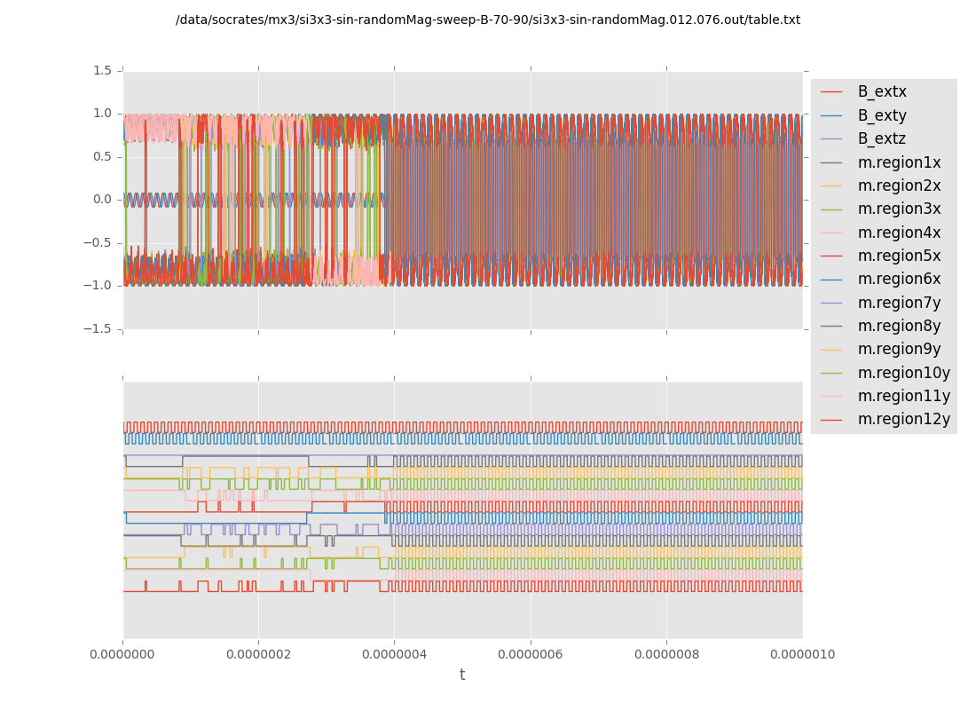
Task: Select m.region9y in the legend
Action: (899, 349)
